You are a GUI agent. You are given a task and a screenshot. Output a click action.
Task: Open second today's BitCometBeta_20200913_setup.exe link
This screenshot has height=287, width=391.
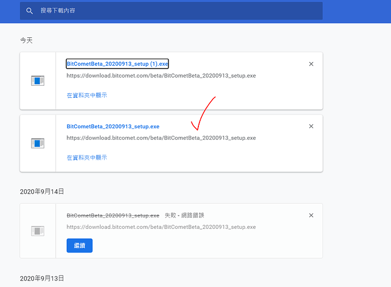113,127
